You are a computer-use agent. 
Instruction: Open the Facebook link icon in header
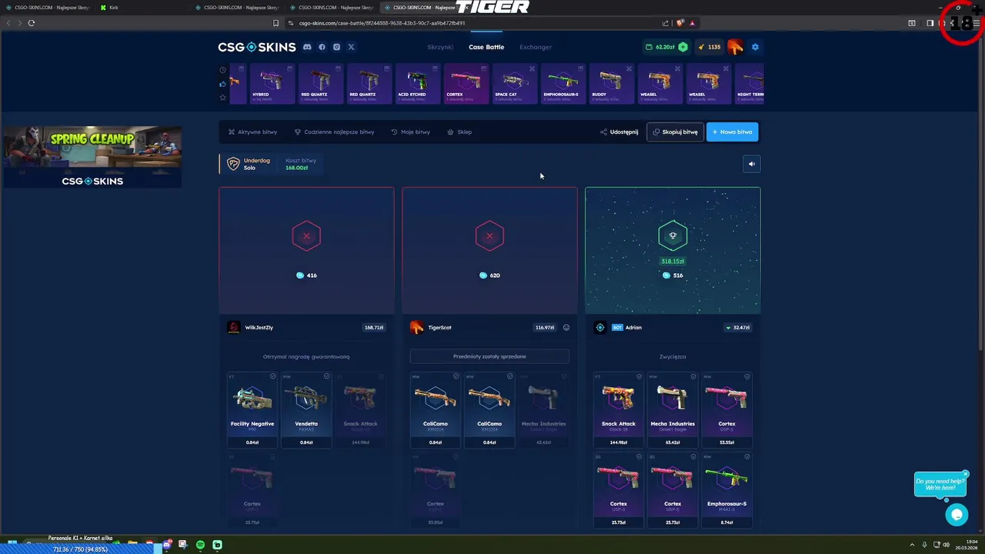322,47
